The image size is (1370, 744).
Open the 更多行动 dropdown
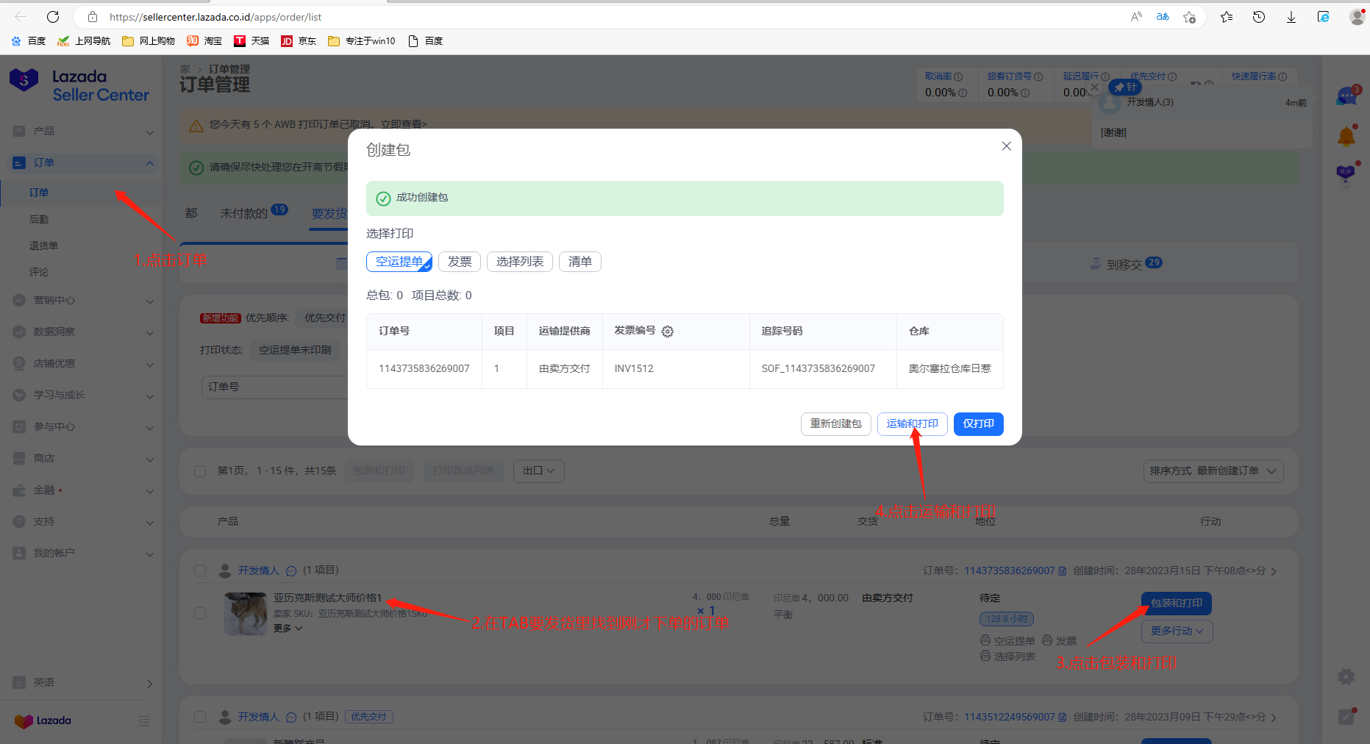coord(1177,632)
